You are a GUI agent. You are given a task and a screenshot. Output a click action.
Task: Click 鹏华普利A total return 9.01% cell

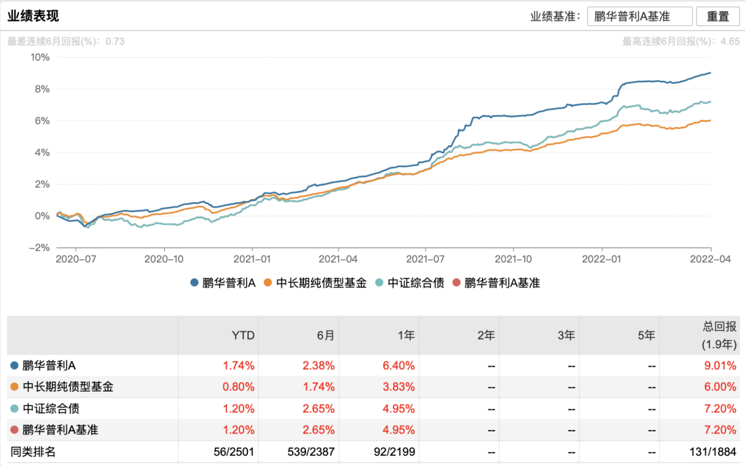[721, 366]
